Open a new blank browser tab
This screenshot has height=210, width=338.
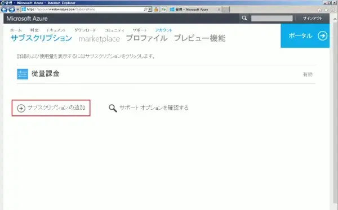pyautogui.click(x=226, y=9)
